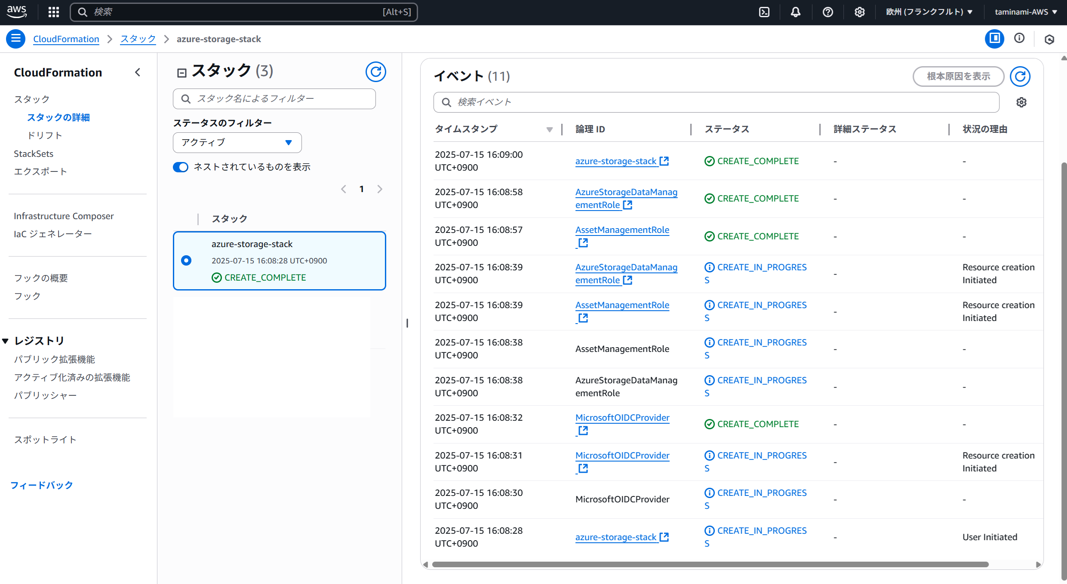Toggle the hamburger navigation menu
Viewport: 1067px width, 584px height.
point(16,39)
